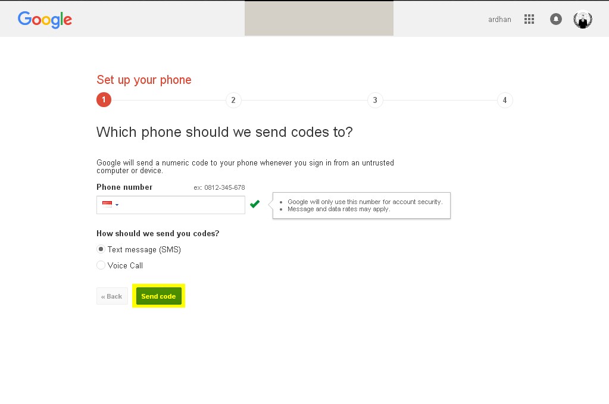This screenshot has height=404, width=609.
Task: Click the step 2 milestone on progress bar
Action: (x=233, y=99)
